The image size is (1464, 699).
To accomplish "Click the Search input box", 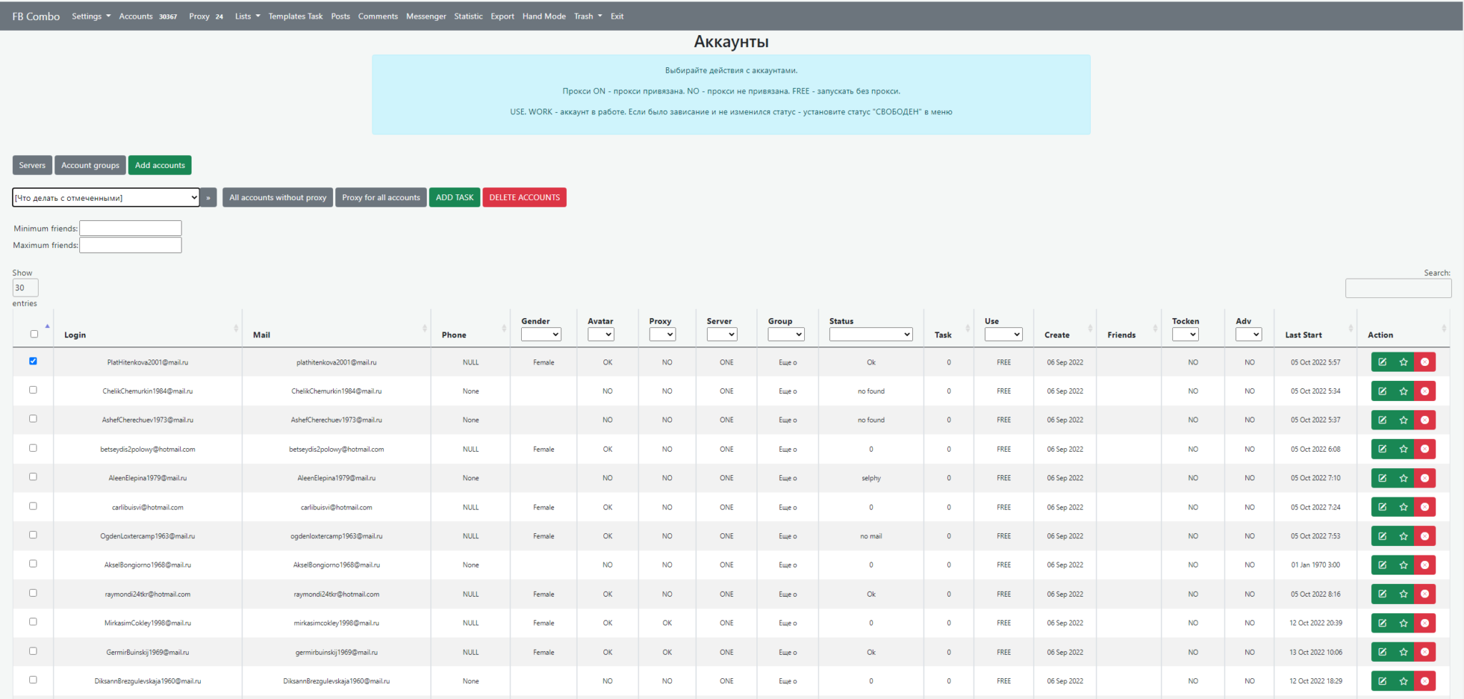I will [1398, 288].
